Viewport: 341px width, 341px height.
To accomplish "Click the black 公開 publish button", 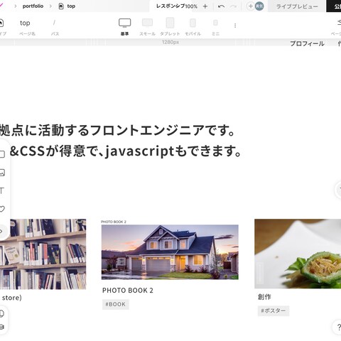I will tap(334, 6).
